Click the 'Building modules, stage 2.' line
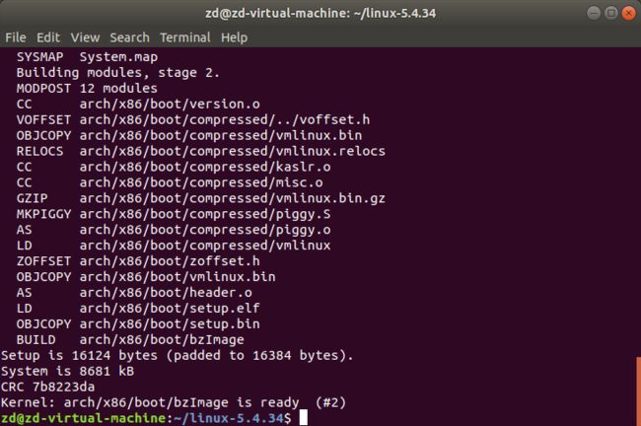This screenshot has height=426, width=641. [x=117, y=73]
